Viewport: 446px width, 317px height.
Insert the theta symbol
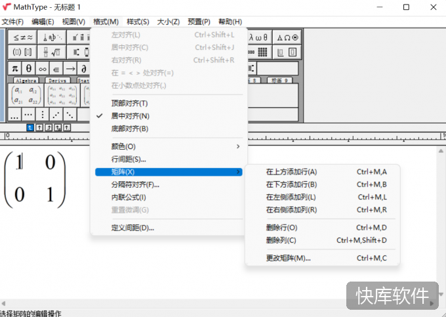click(x=29, y=68)
